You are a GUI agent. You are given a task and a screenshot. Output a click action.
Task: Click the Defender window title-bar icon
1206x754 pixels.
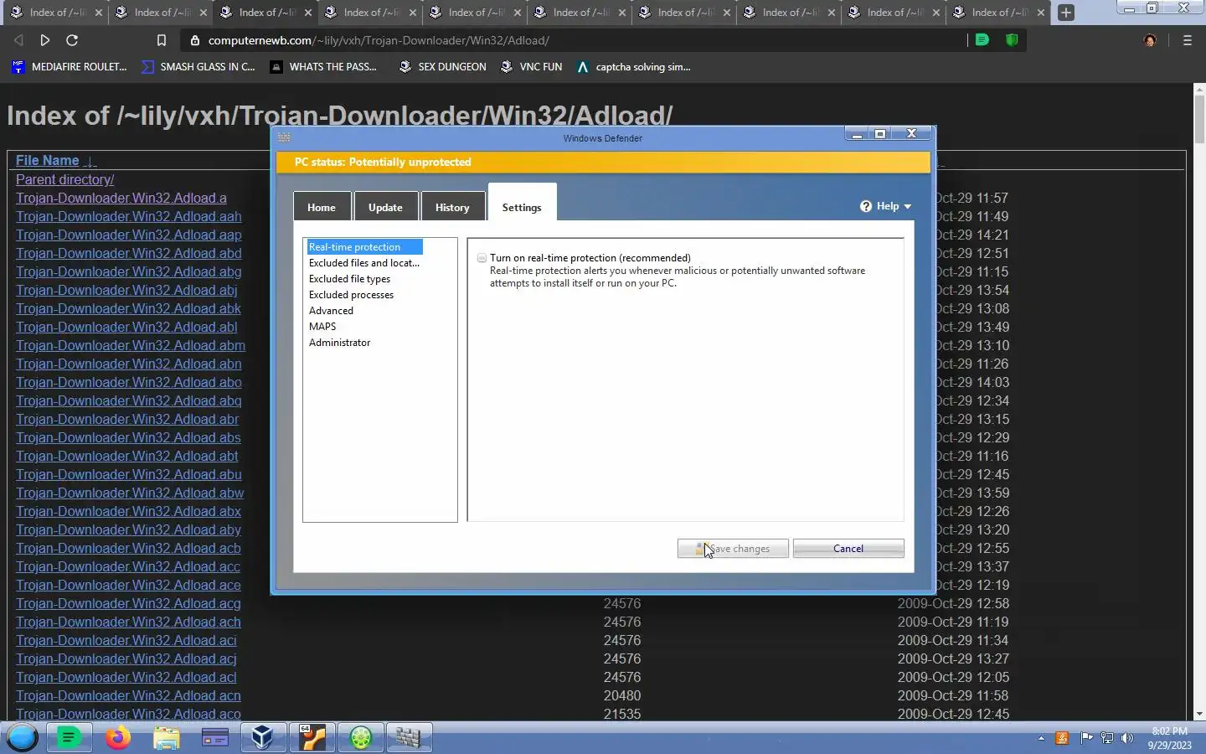pos(284,137)
